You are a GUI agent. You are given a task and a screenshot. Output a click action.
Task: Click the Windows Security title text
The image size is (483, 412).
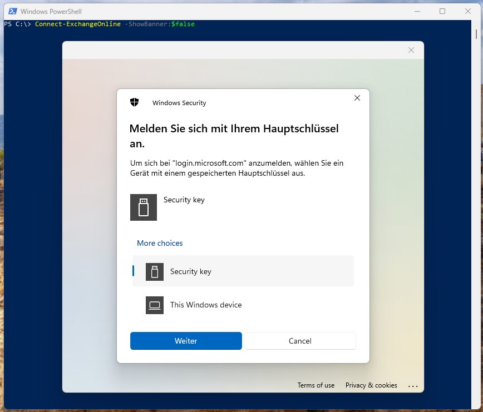coord(179,103)
